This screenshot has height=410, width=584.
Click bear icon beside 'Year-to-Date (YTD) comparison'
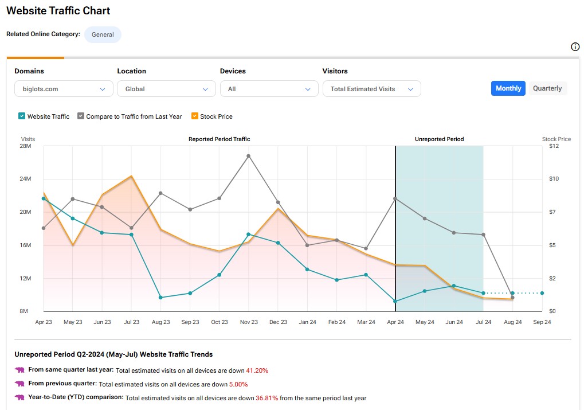pyautogui.click(x=19, y=397)
